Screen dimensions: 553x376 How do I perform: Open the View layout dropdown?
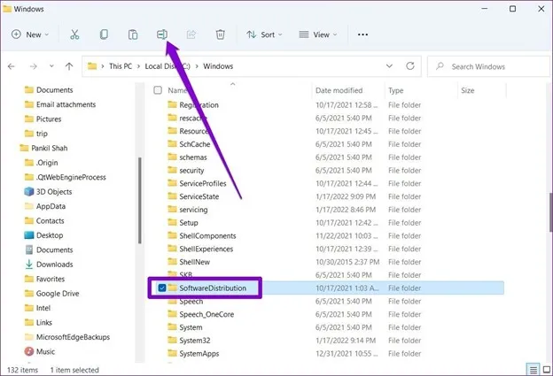click(318, 35)
